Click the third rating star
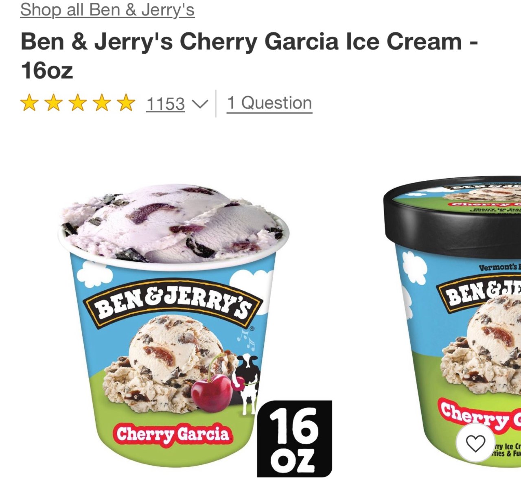 coord(78,103)
